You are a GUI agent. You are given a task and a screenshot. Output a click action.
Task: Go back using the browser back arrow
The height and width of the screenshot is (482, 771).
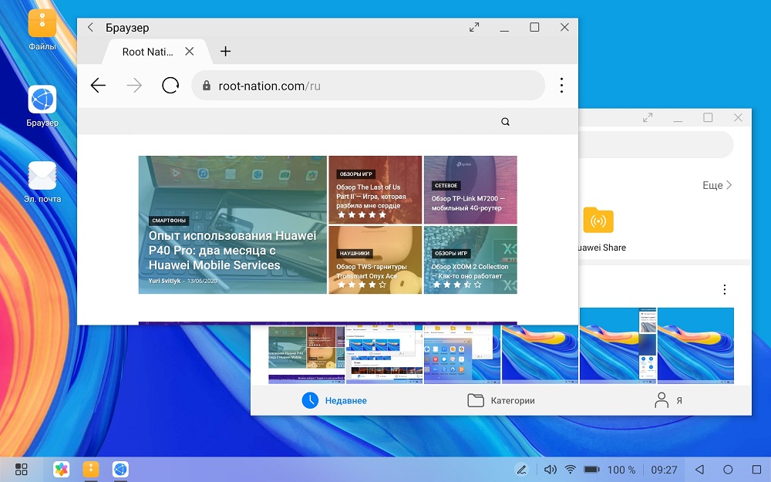pyautogui.click(x=98, y=86)
